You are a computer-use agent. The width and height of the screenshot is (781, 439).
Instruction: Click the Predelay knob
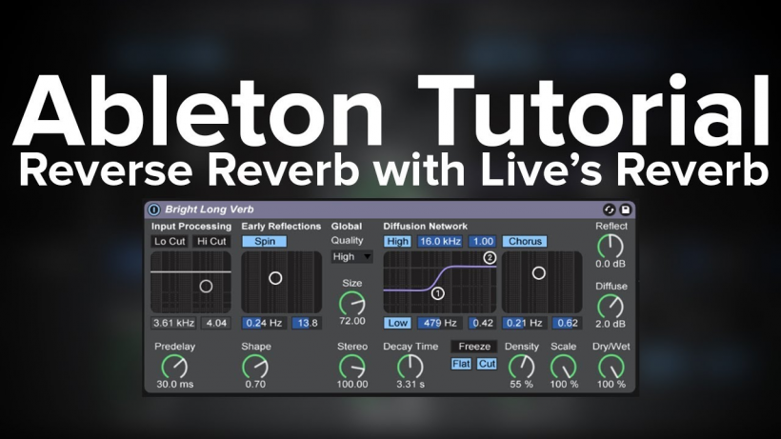(174, 366)
